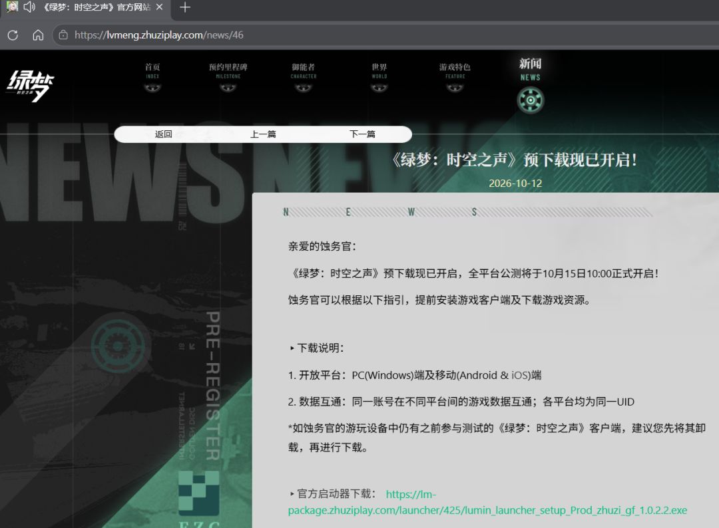Click the line 提前安装游戏客户端及下载游戏资源
719x528 pixels.
(439, 300)
